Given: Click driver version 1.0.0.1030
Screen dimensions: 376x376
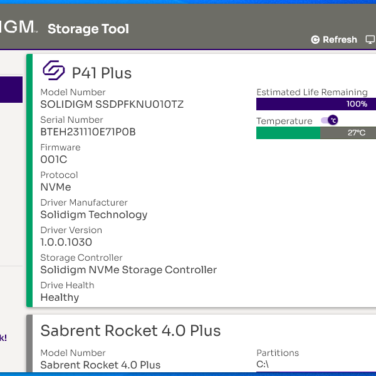Looking at the screenshot, I should pos(66,242).
